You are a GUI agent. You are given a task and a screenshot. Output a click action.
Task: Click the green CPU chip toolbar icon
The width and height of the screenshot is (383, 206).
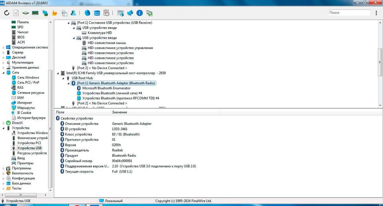(26, 13)
